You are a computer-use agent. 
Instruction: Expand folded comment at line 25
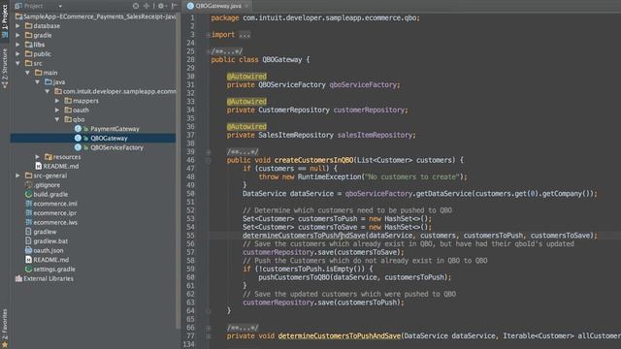tap(208, 51)
